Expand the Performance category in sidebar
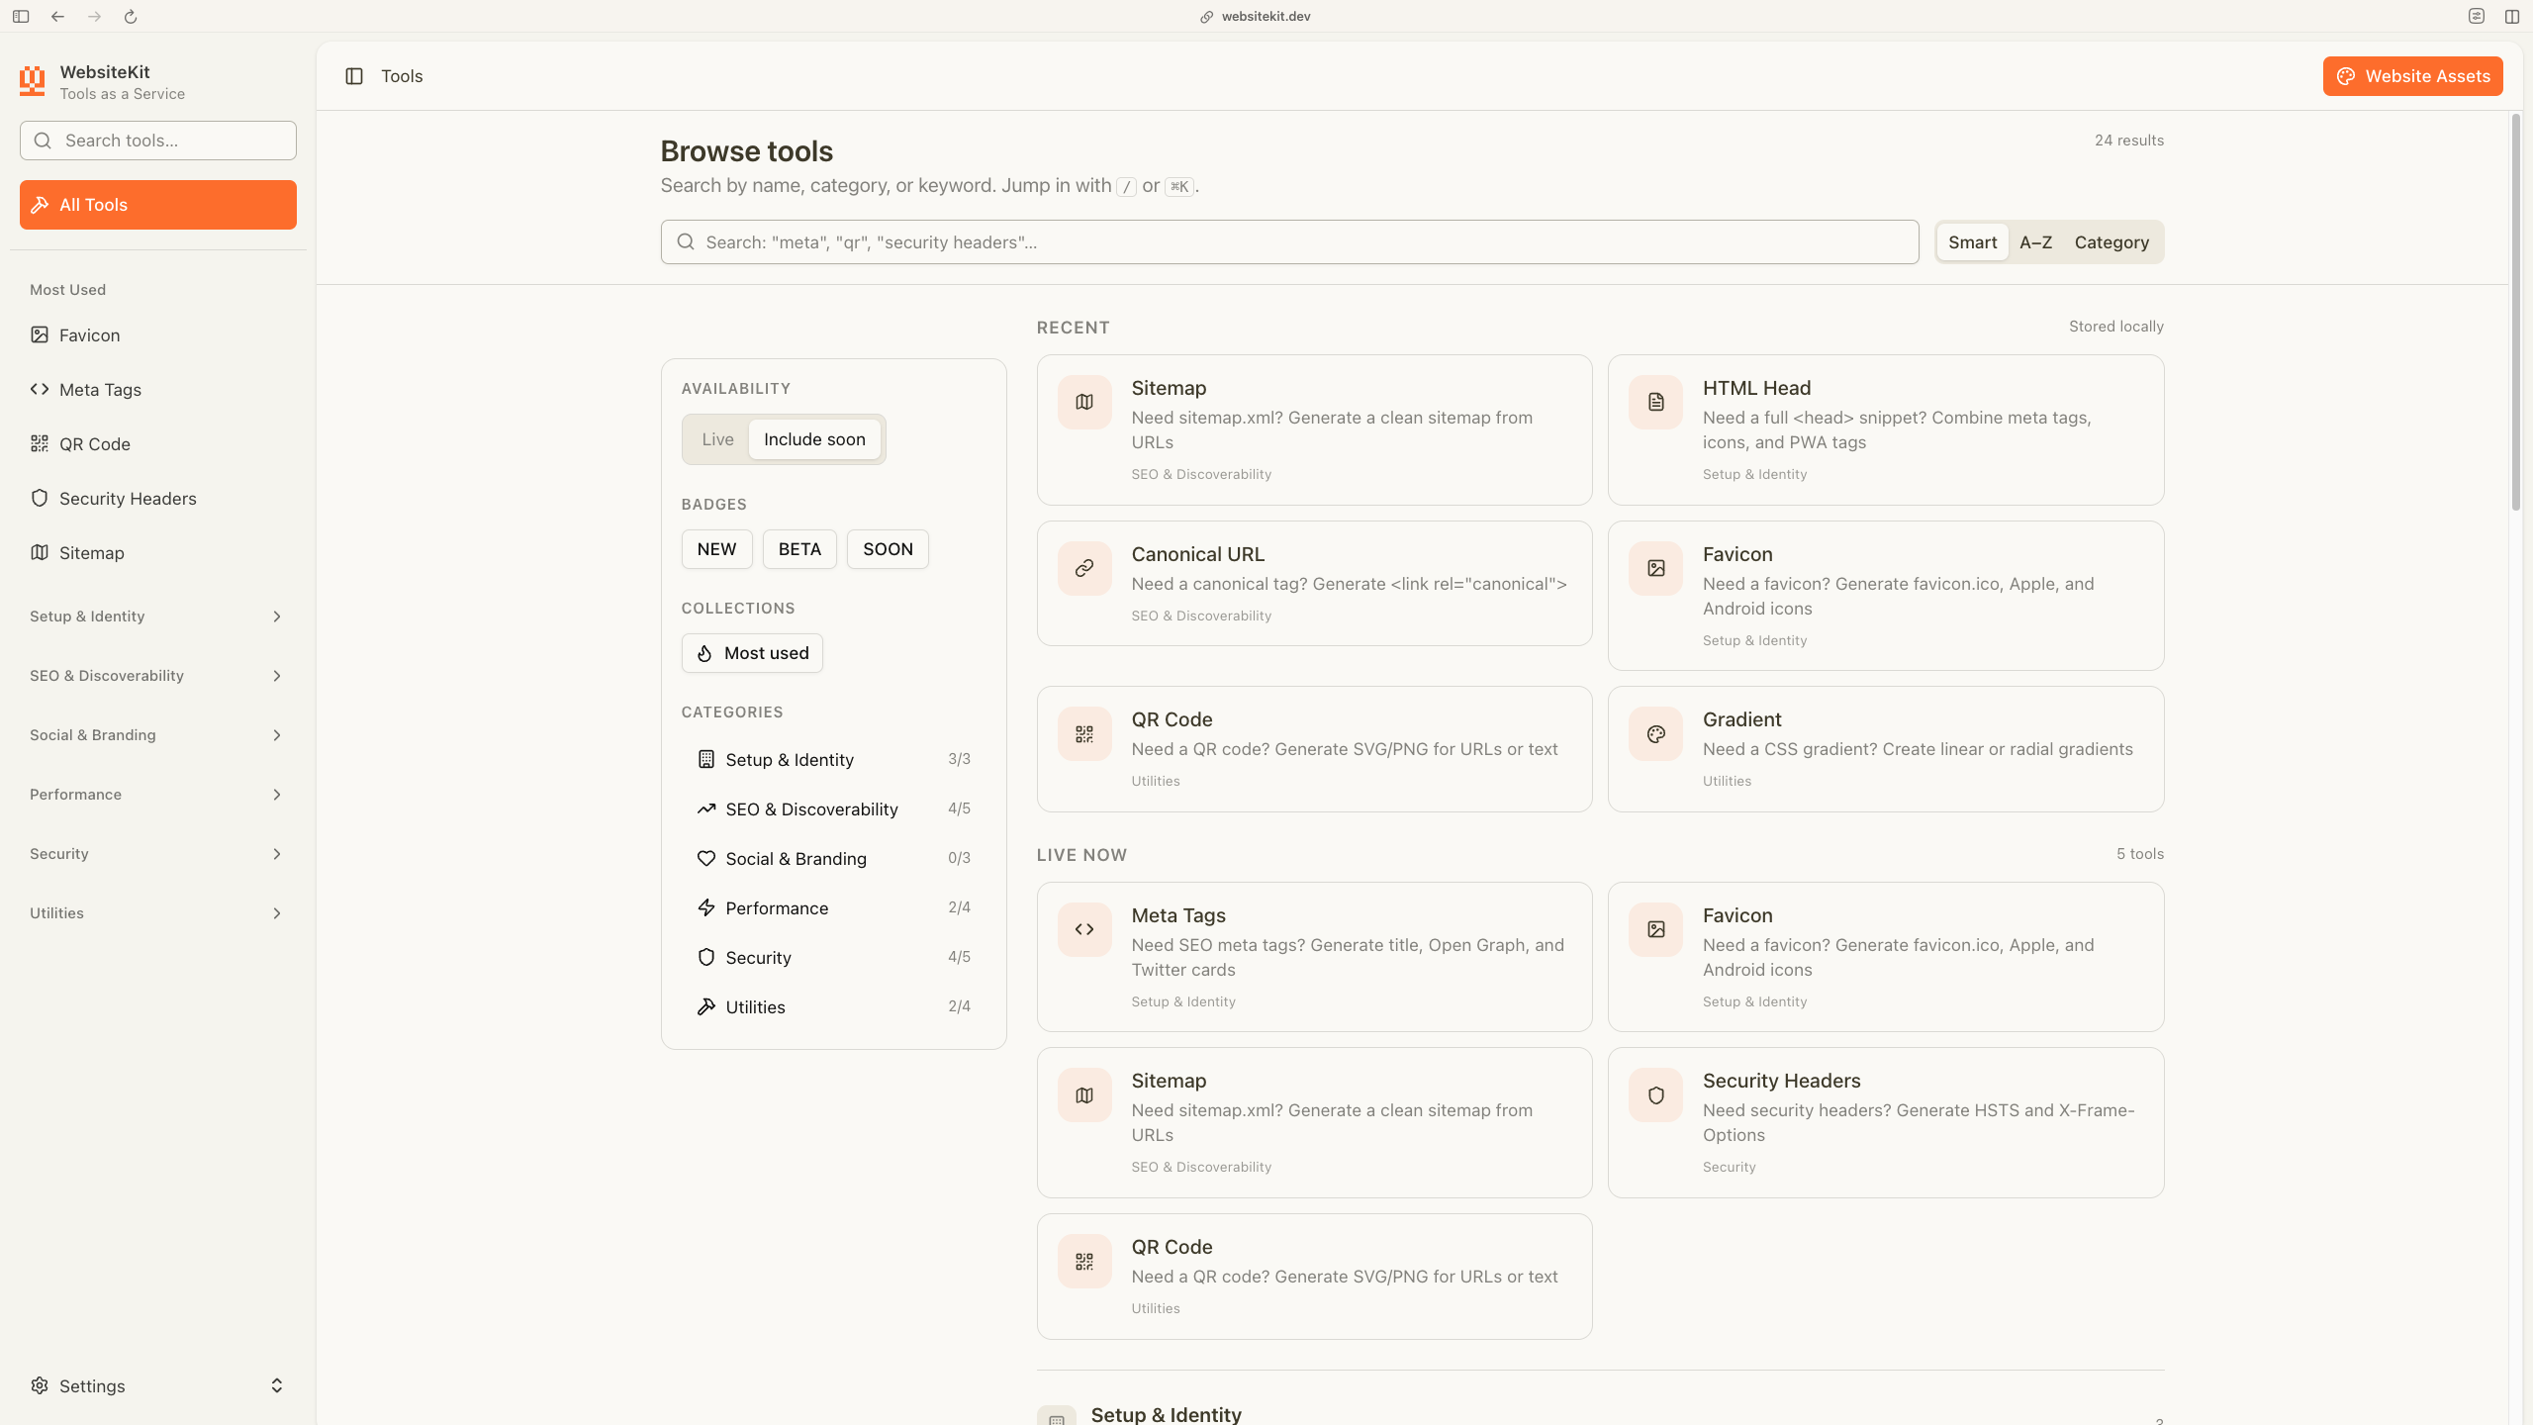Image resolution: width=2533 pixels, height=1425 pixels. pos(277,794)
